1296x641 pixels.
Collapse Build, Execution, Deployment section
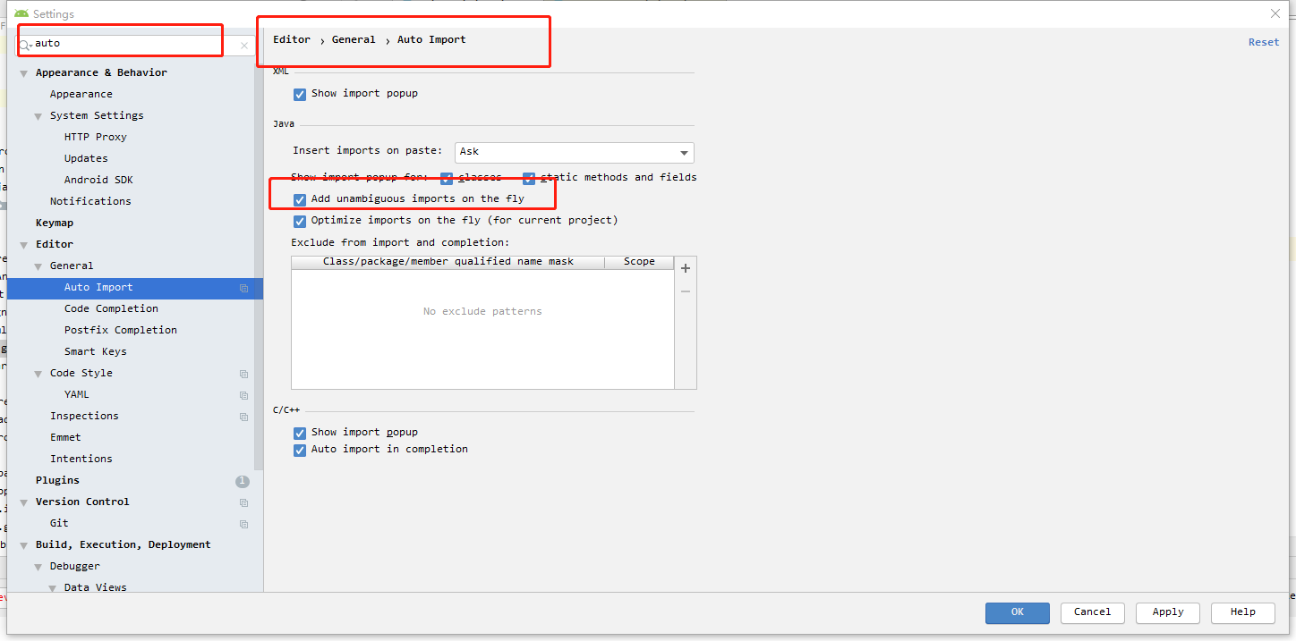[24, 545]
